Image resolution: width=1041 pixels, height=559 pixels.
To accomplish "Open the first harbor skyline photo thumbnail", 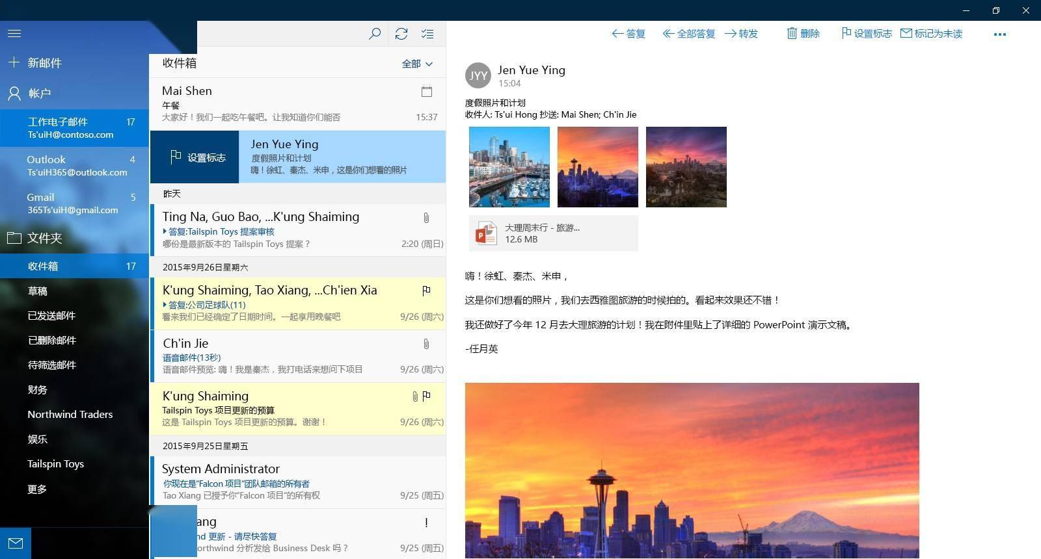I will pyautogui.click(x=509, y=167).
